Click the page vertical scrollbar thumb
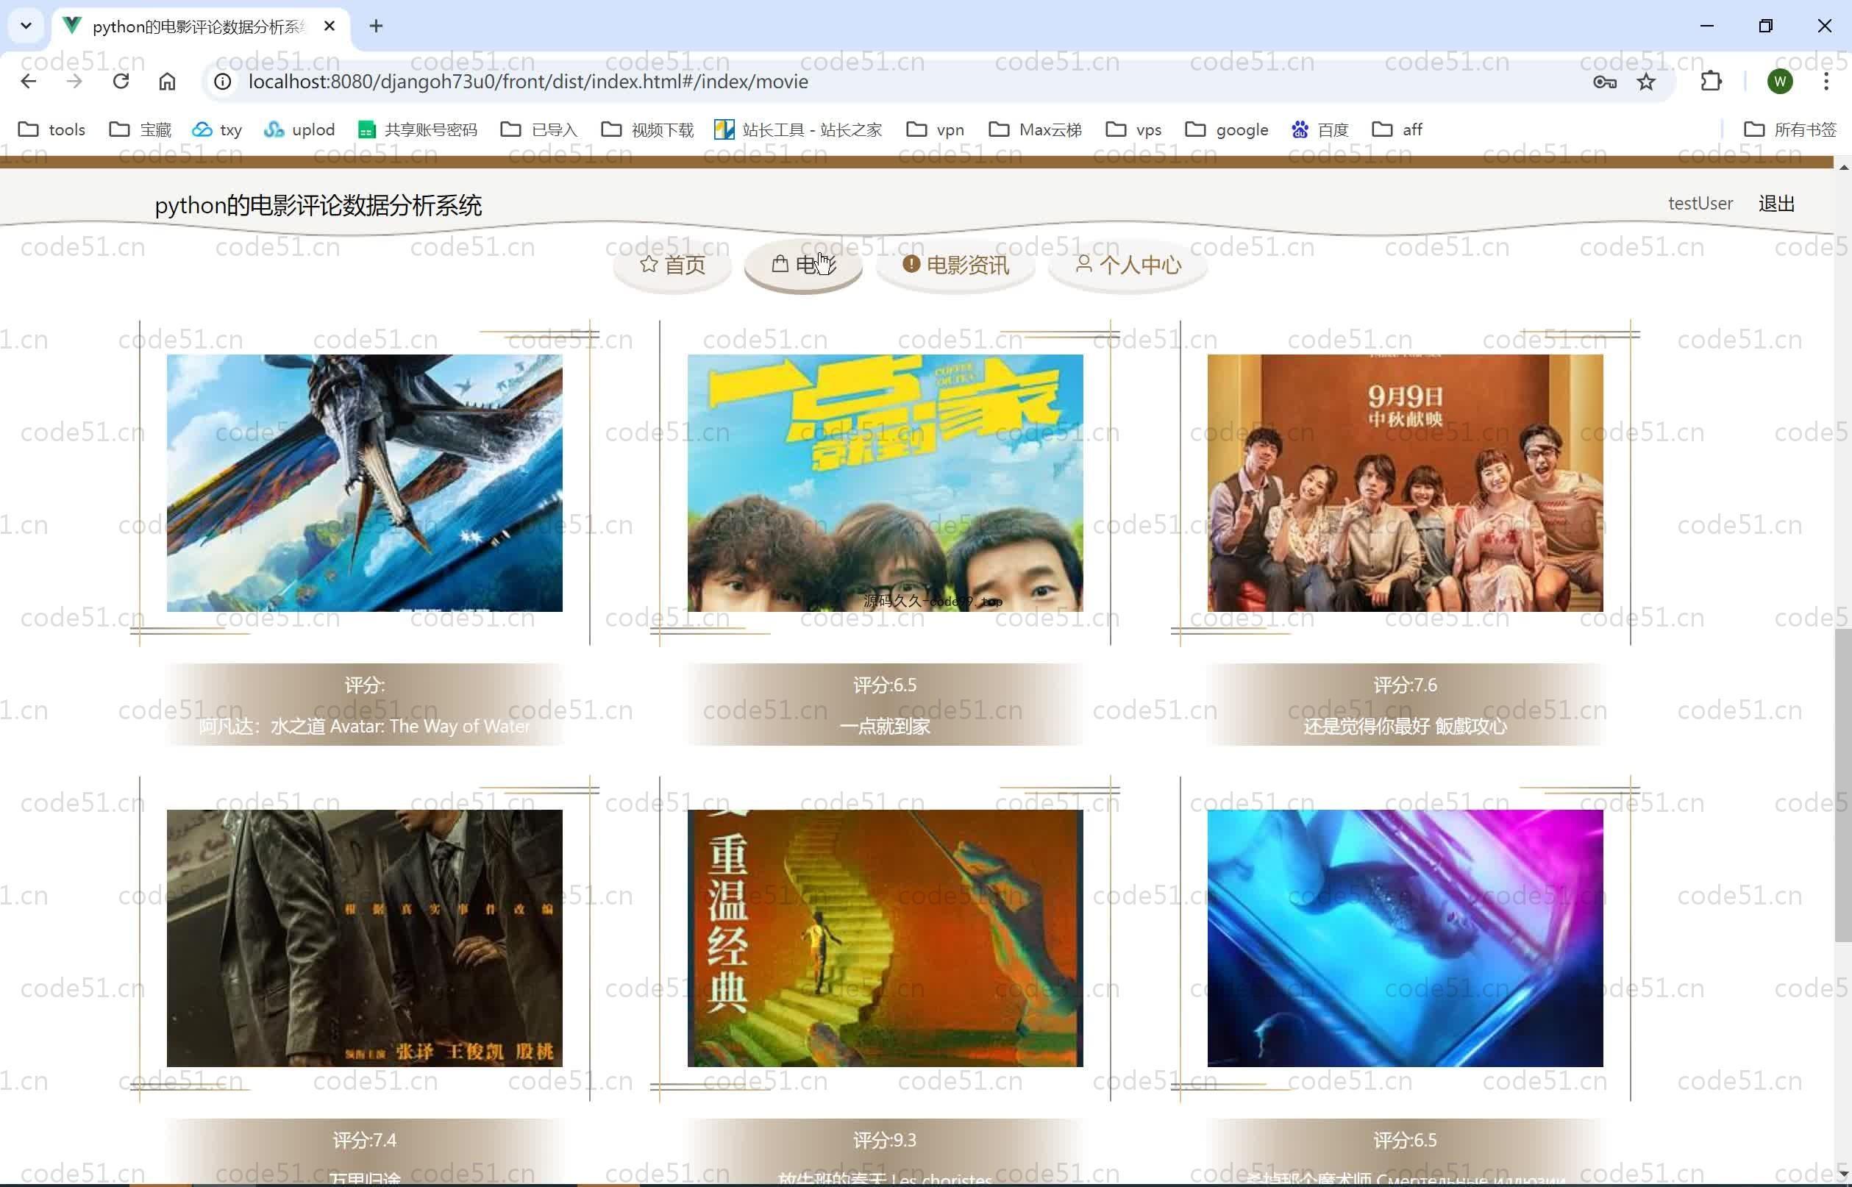The height and width of the screenshot is (1187, 1852). point(1842,785)
